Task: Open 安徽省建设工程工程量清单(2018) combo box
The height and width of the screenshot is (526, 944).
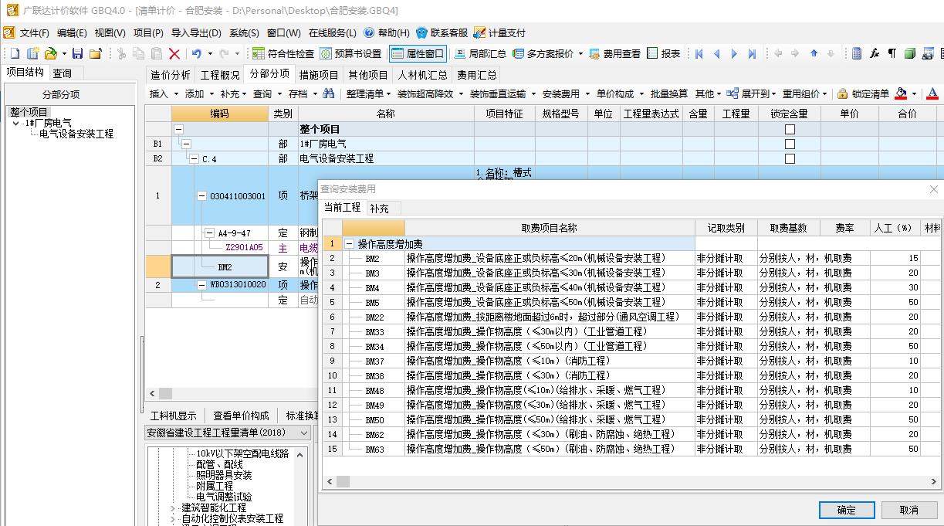Action: (x=228, y=433)
